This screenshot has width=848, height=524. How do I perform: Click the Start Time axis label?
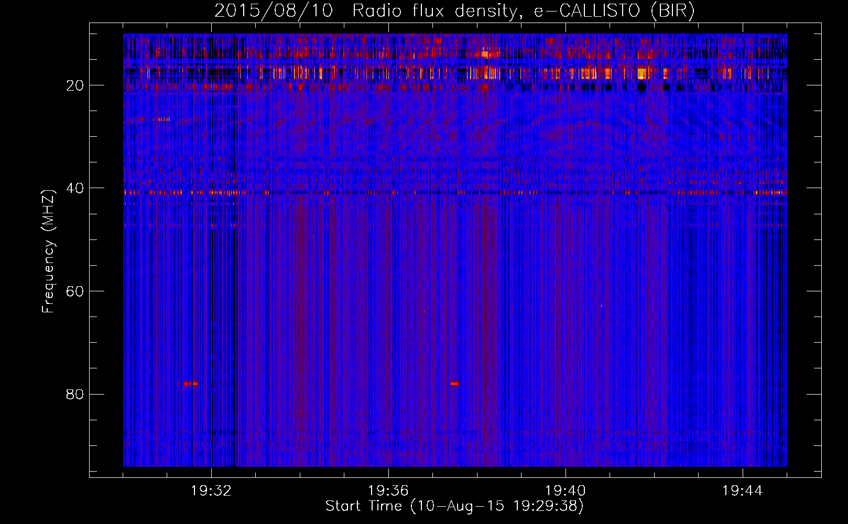454,506
